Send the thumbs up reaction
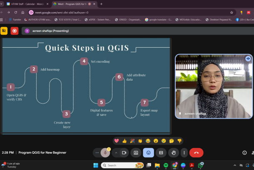 coord(125,141)
